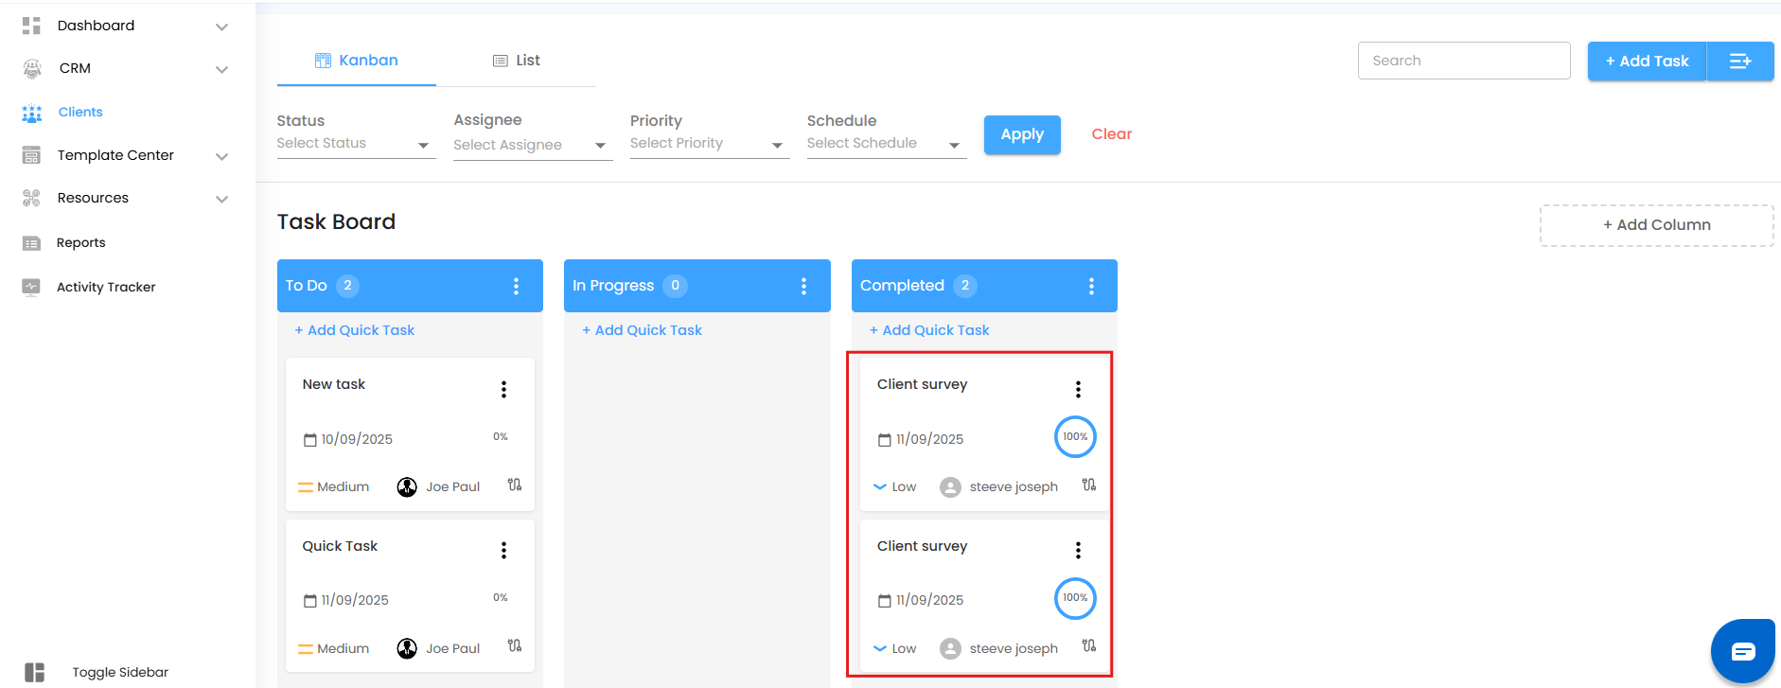Open the chat support bubble

(x=1743, y=651)
